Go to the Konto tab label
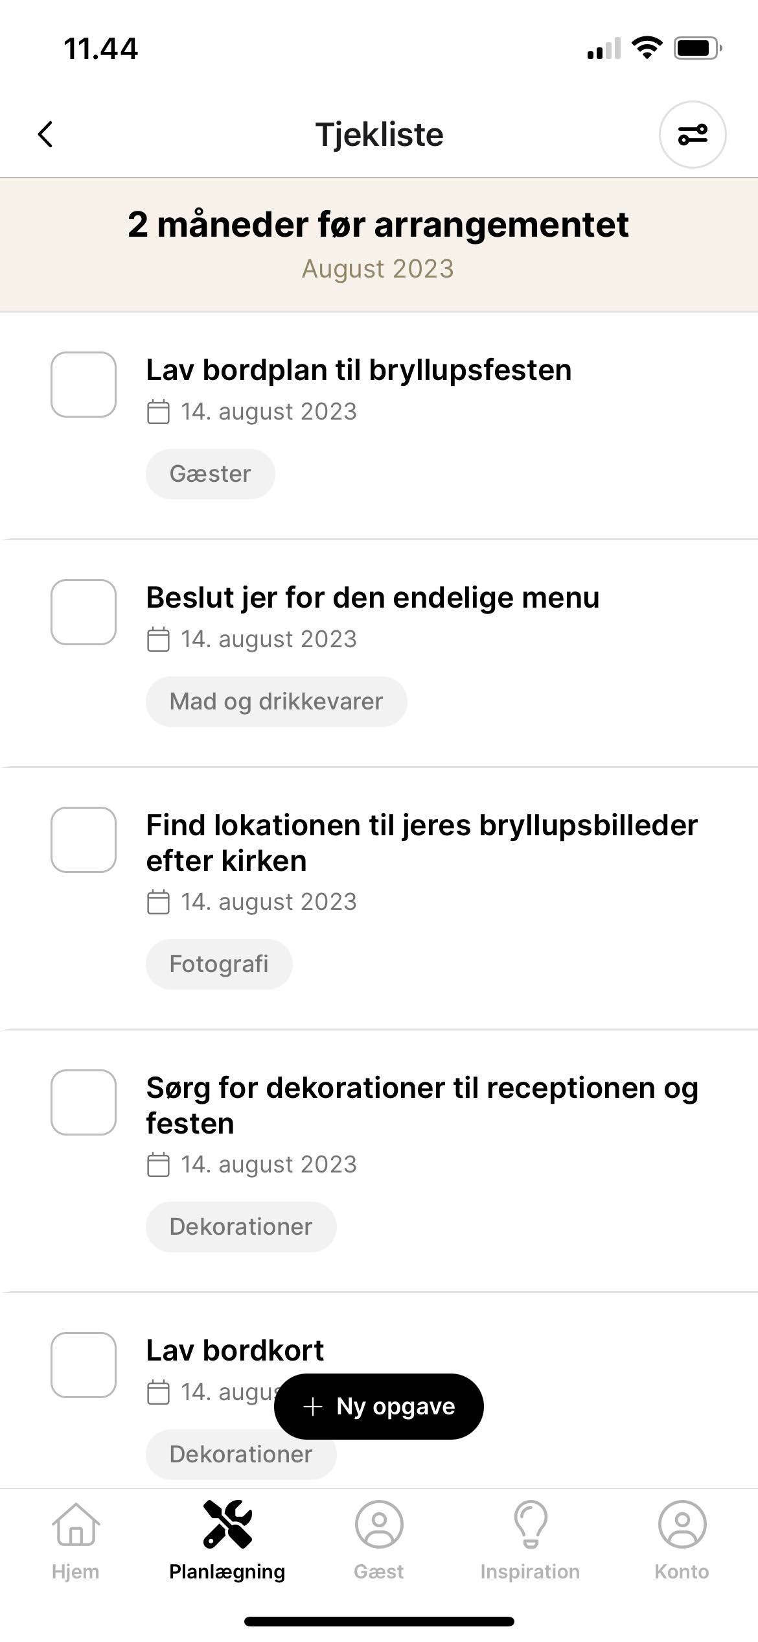 pos(682,1572)
